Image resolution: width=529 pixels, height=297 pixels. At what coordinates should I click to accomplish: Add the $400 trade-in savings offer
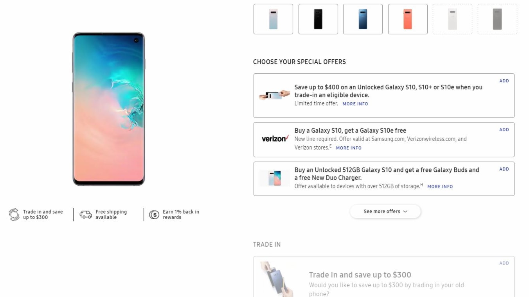pyautogui.click(x=504, y=81)
